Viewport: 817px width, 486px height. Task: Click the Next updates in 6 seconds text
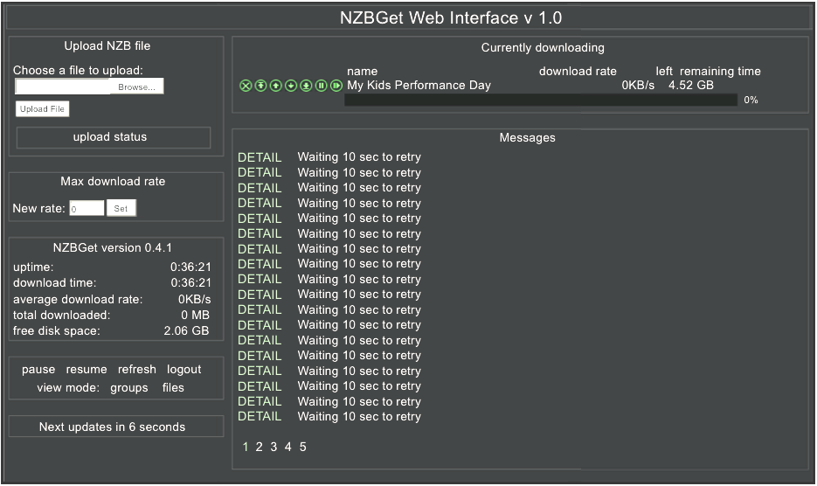[x=112, y=427]
